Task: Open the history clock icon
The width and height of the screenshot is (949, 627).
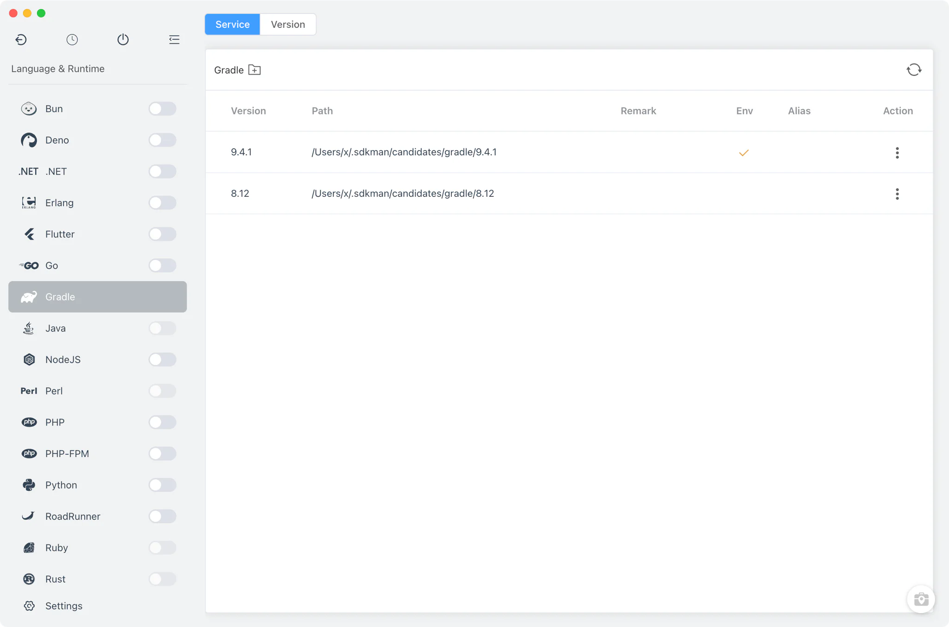Action: click(72, 39)
